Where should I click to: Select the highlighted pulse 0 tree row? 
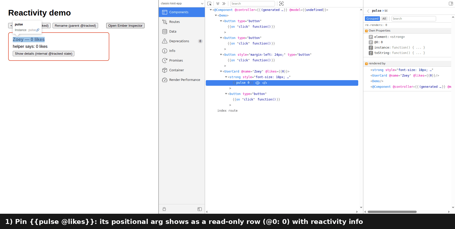click(282, 83)
